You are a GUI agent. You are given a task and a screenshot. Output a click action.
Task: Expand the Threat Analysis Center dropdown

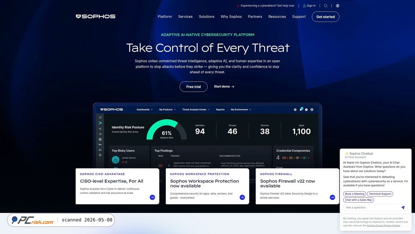pos(196,110)
